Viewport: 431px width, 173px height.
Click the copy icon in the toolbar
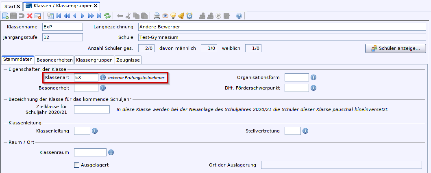pos(136,16)
